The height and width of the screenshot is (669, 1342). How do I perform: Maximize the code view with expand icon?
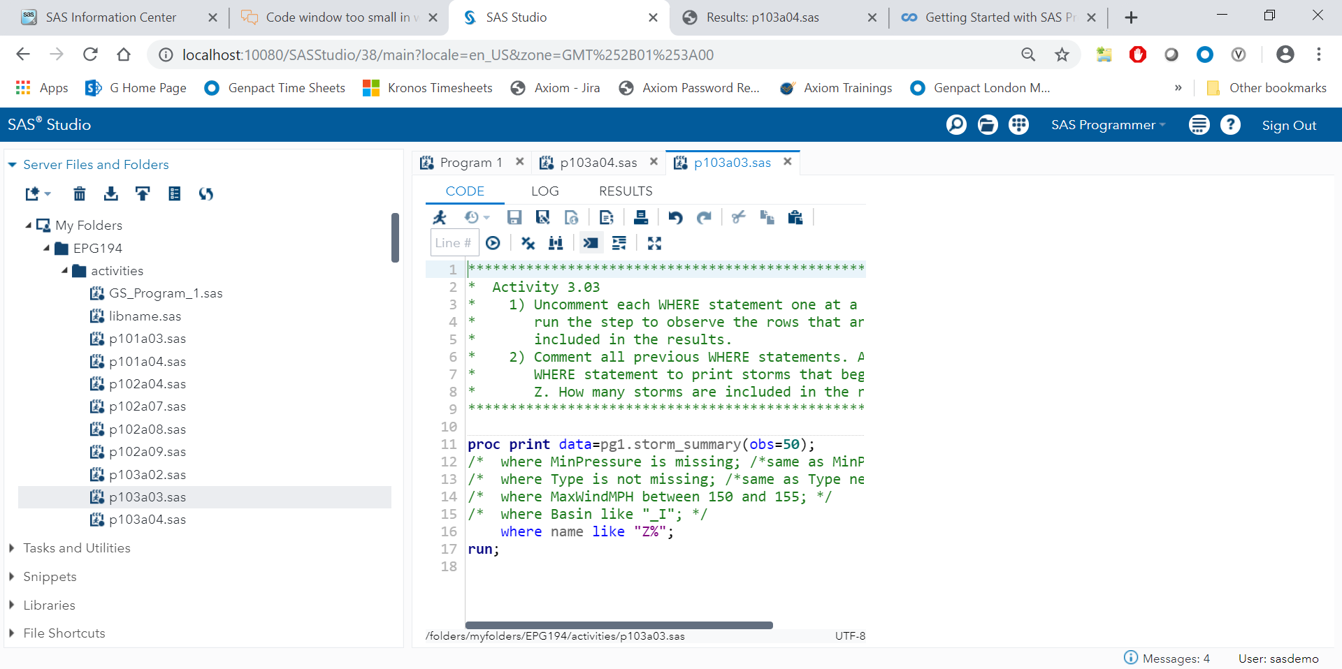654,243
